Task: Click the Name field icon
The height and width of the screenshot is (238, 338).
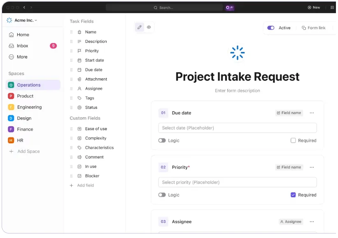Action: (79, 32)
